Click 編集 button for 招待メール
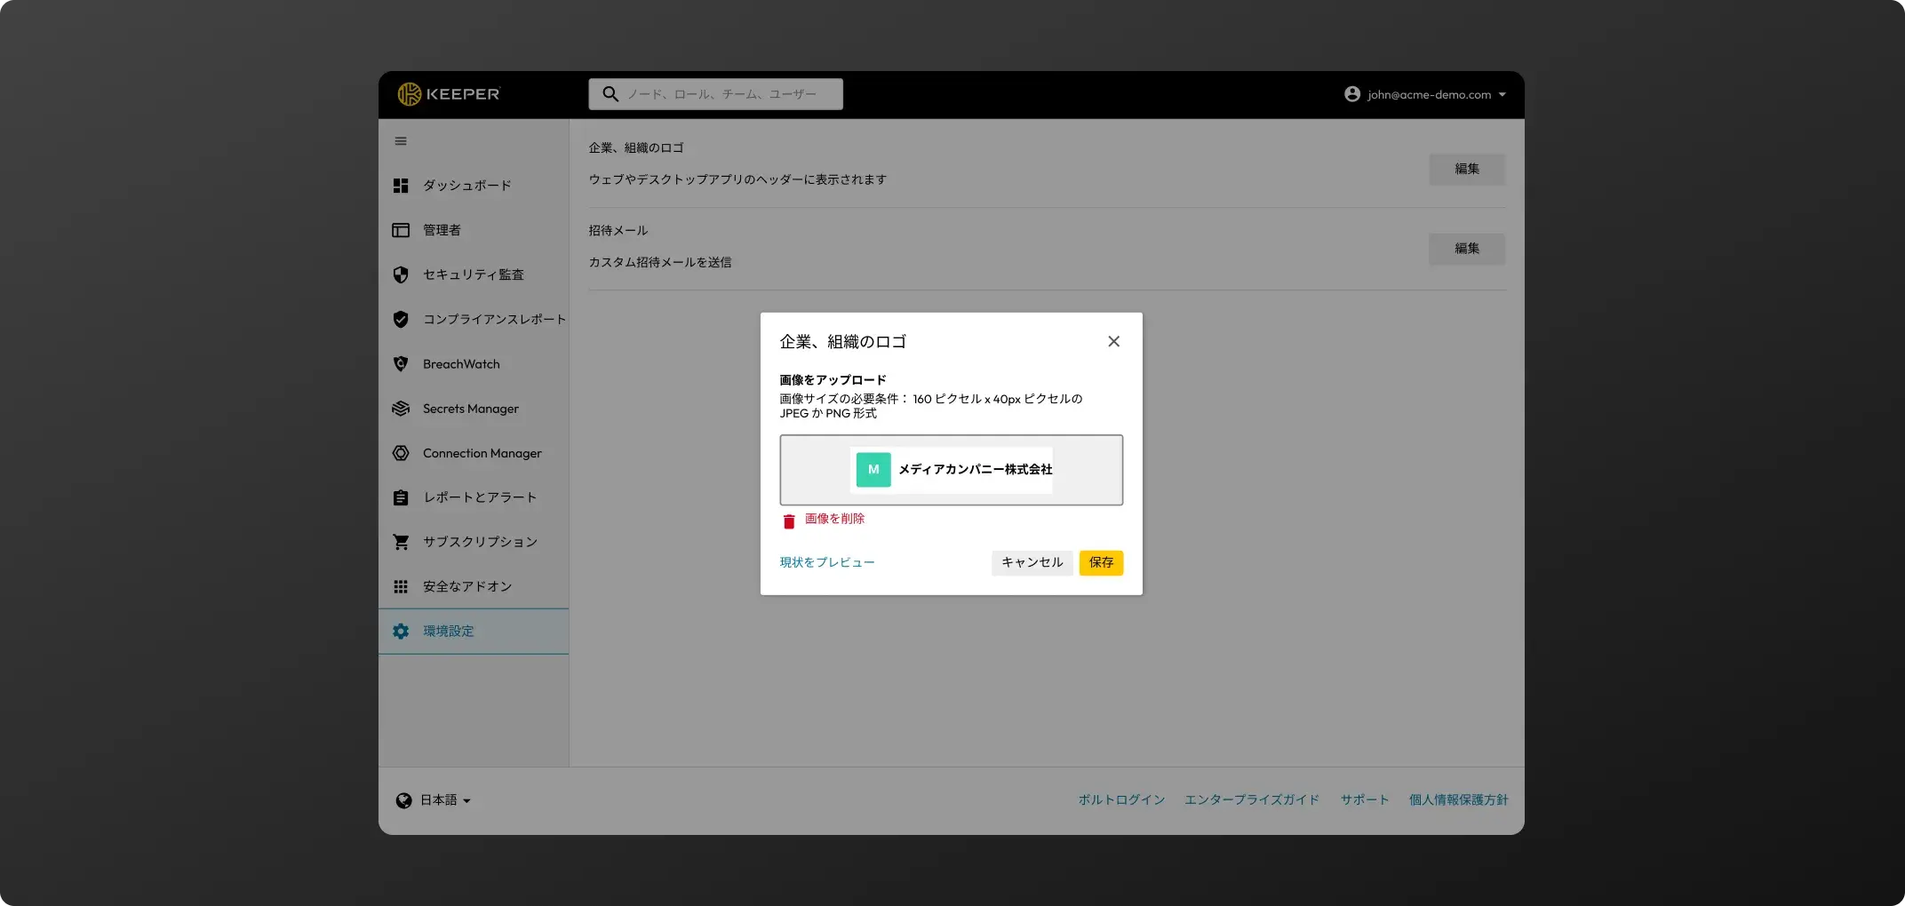The width and height of the screenshot is (1905, 906). pyautogui.click(x=1467, y=249)
